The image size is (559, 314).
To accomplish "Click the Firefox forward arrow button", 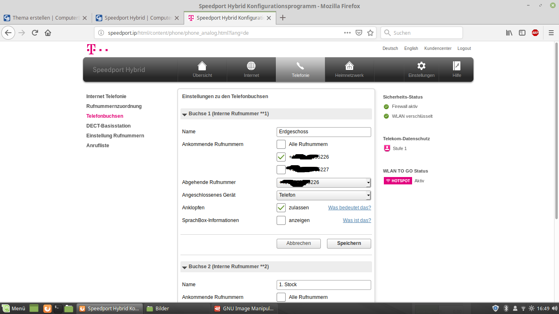I will 22,33.
